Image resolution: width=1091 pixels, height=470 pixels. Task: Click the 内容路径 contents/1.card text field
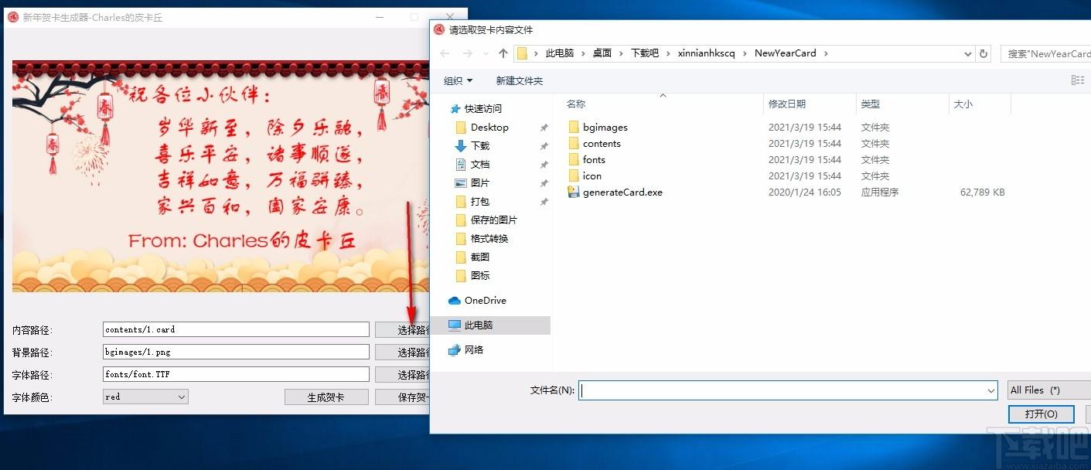click(x=236, y=329)
